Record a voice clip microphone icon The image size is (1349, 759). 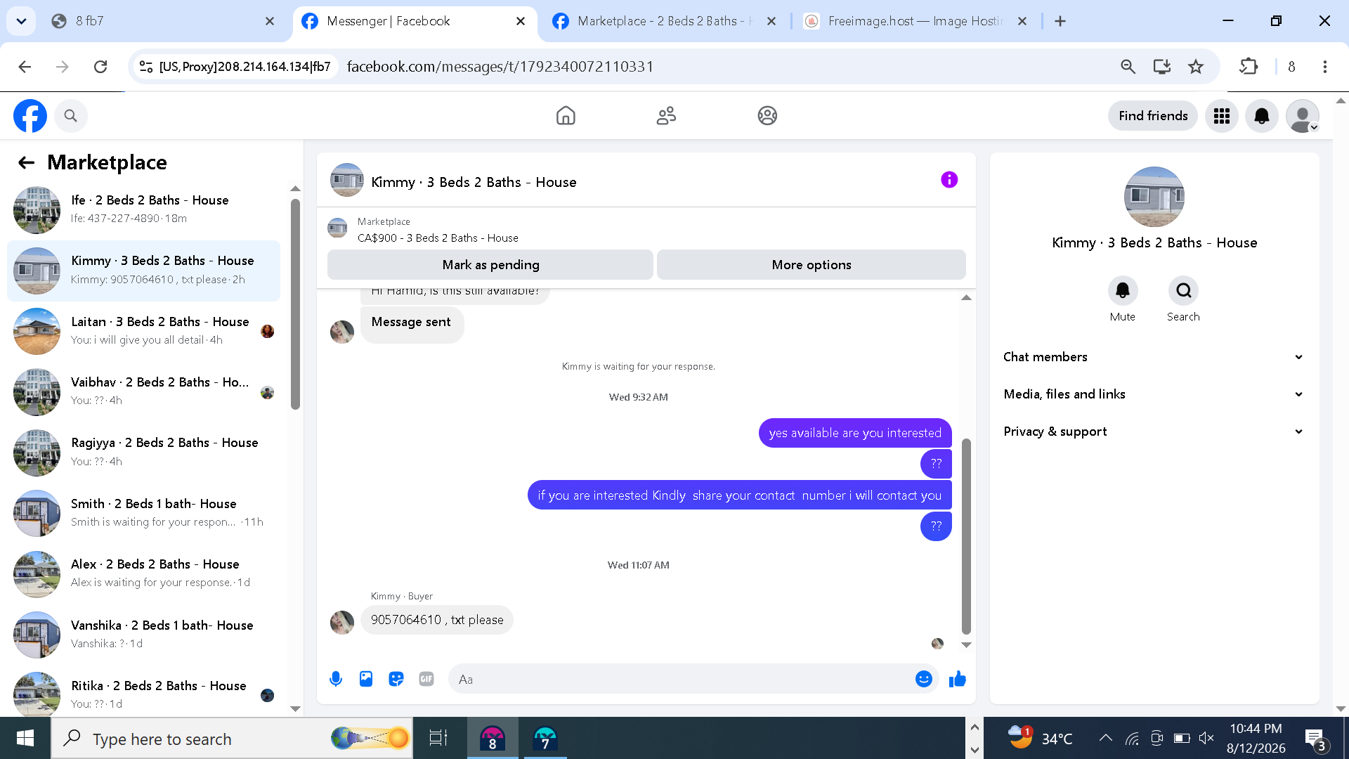336,679
